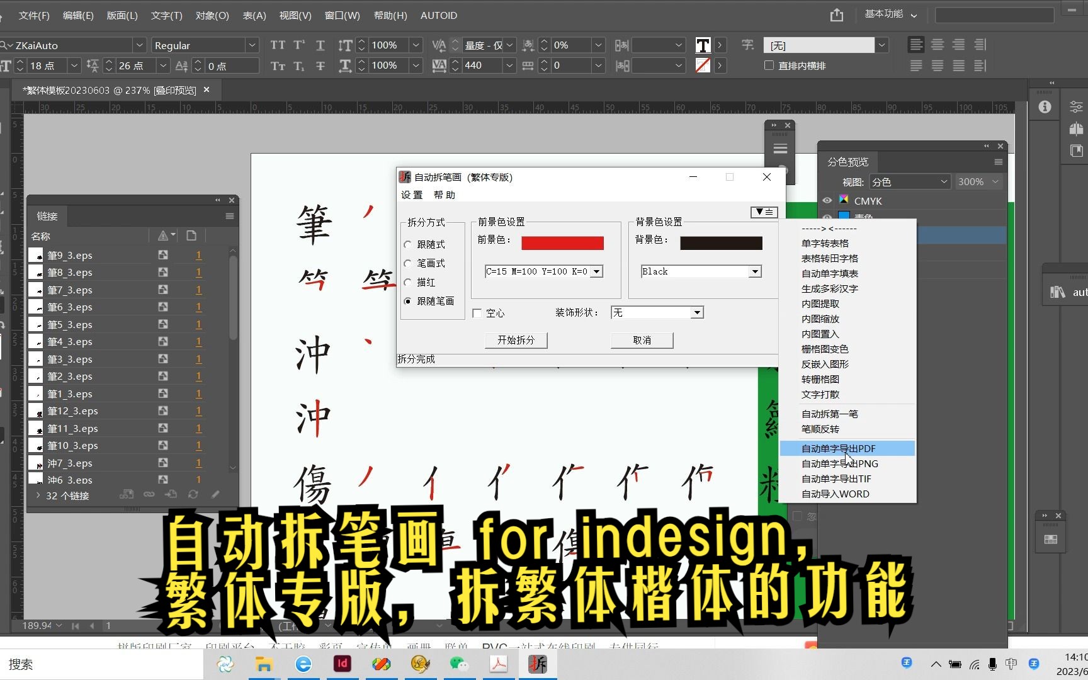
Task: Open the 拆 stroke-splitter app from taskbar
Action: [x=538, y=664]
